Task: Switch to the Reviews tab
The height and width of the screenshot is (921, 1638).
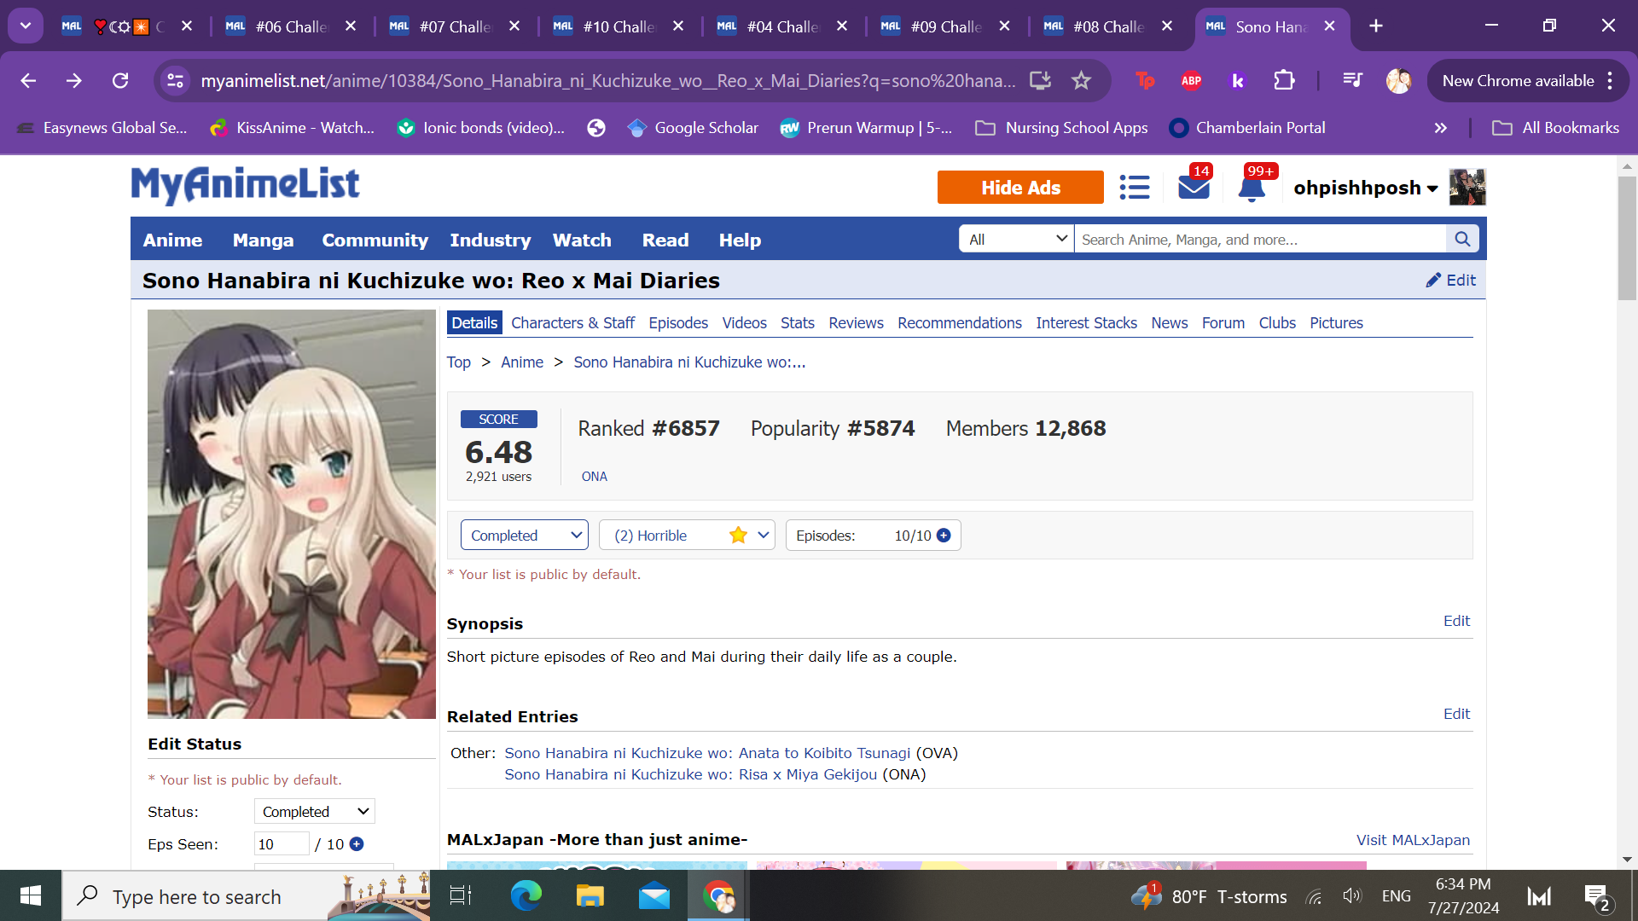Action: (x=856, y=322)
